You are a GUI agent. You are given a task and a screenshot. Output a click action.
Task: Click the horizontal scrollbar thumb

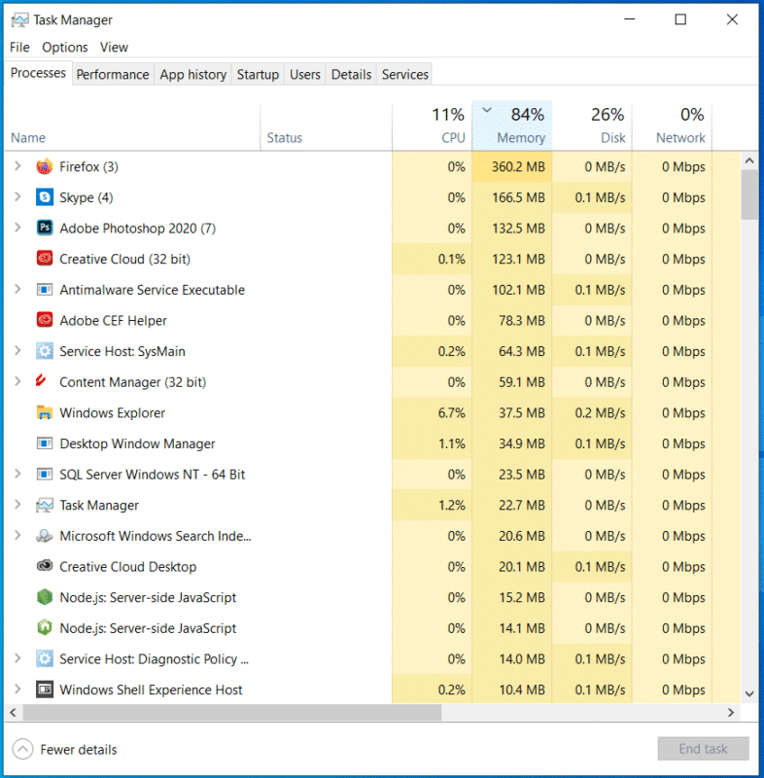(x=232, y=713)
